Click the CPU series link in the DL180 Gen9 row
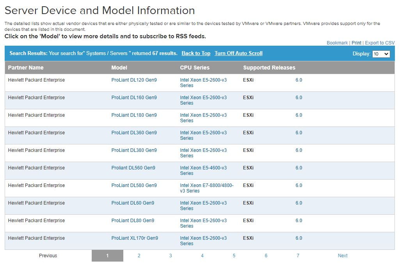Screen dimensions: 407x269 pos(203,118)
